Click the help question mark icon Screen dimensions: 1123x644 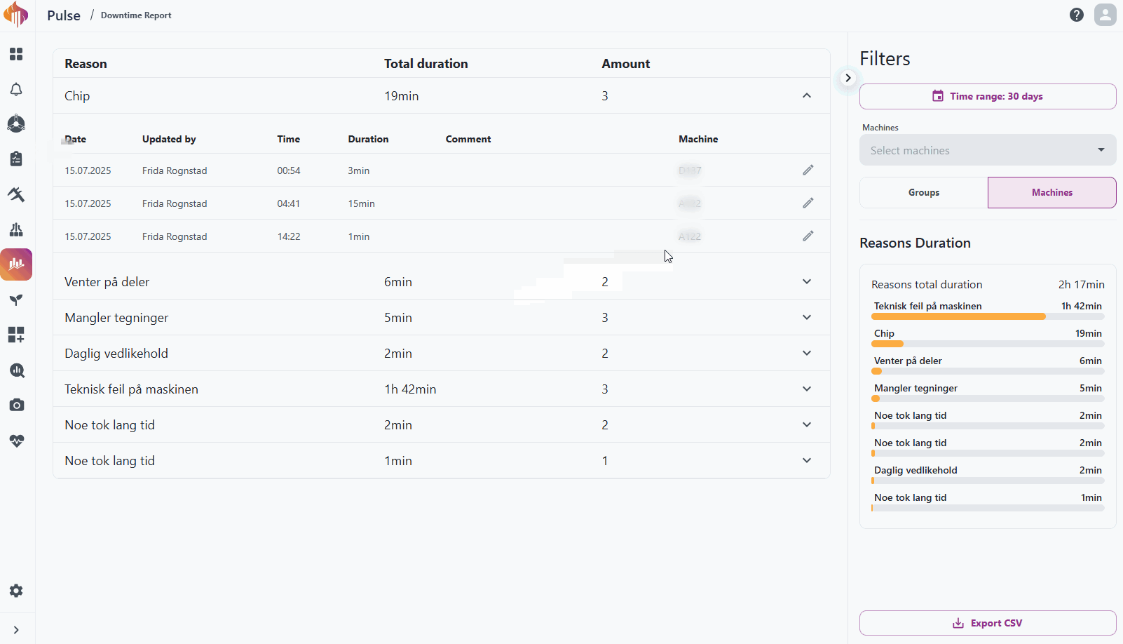[1077, 15]
